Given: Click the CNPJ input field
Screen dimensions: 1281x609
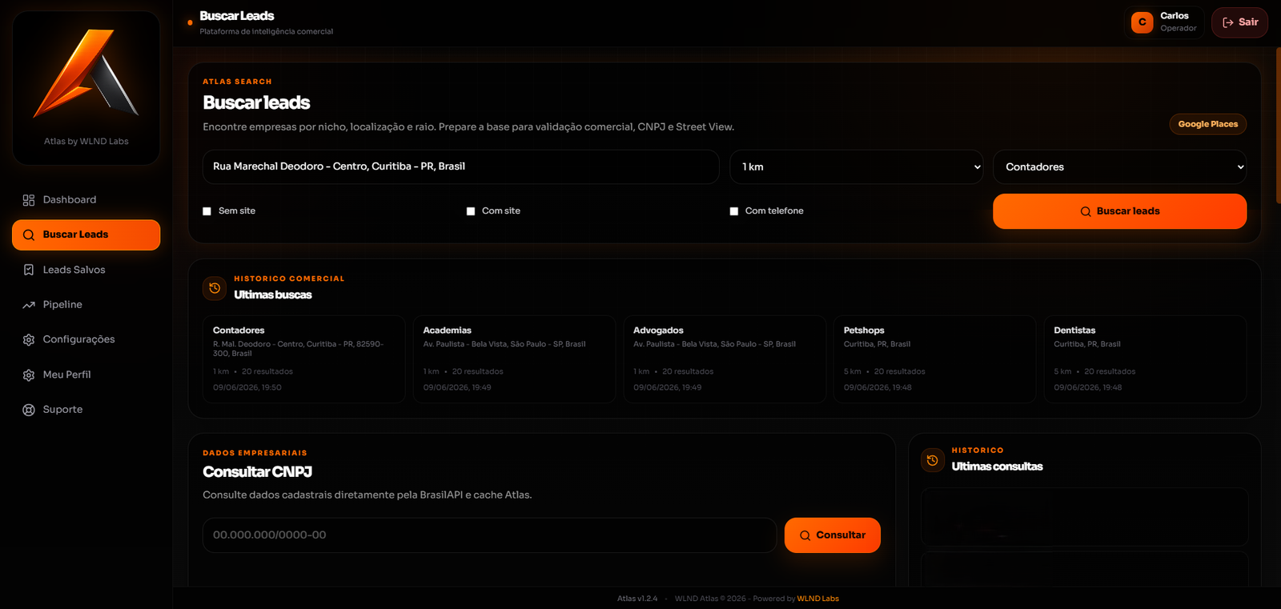Looking at the screenshot, I should pyautogui.click(x=489, y=535).
